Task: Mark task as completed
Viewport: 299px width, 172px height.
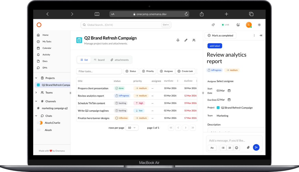Action: [220, 35]
